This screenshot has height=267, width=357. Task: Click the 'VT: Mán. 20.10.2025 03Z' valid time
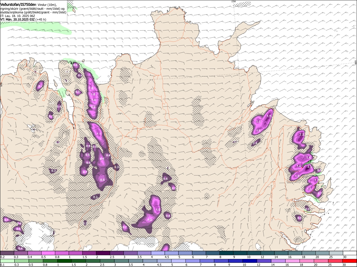pos(17,20)
